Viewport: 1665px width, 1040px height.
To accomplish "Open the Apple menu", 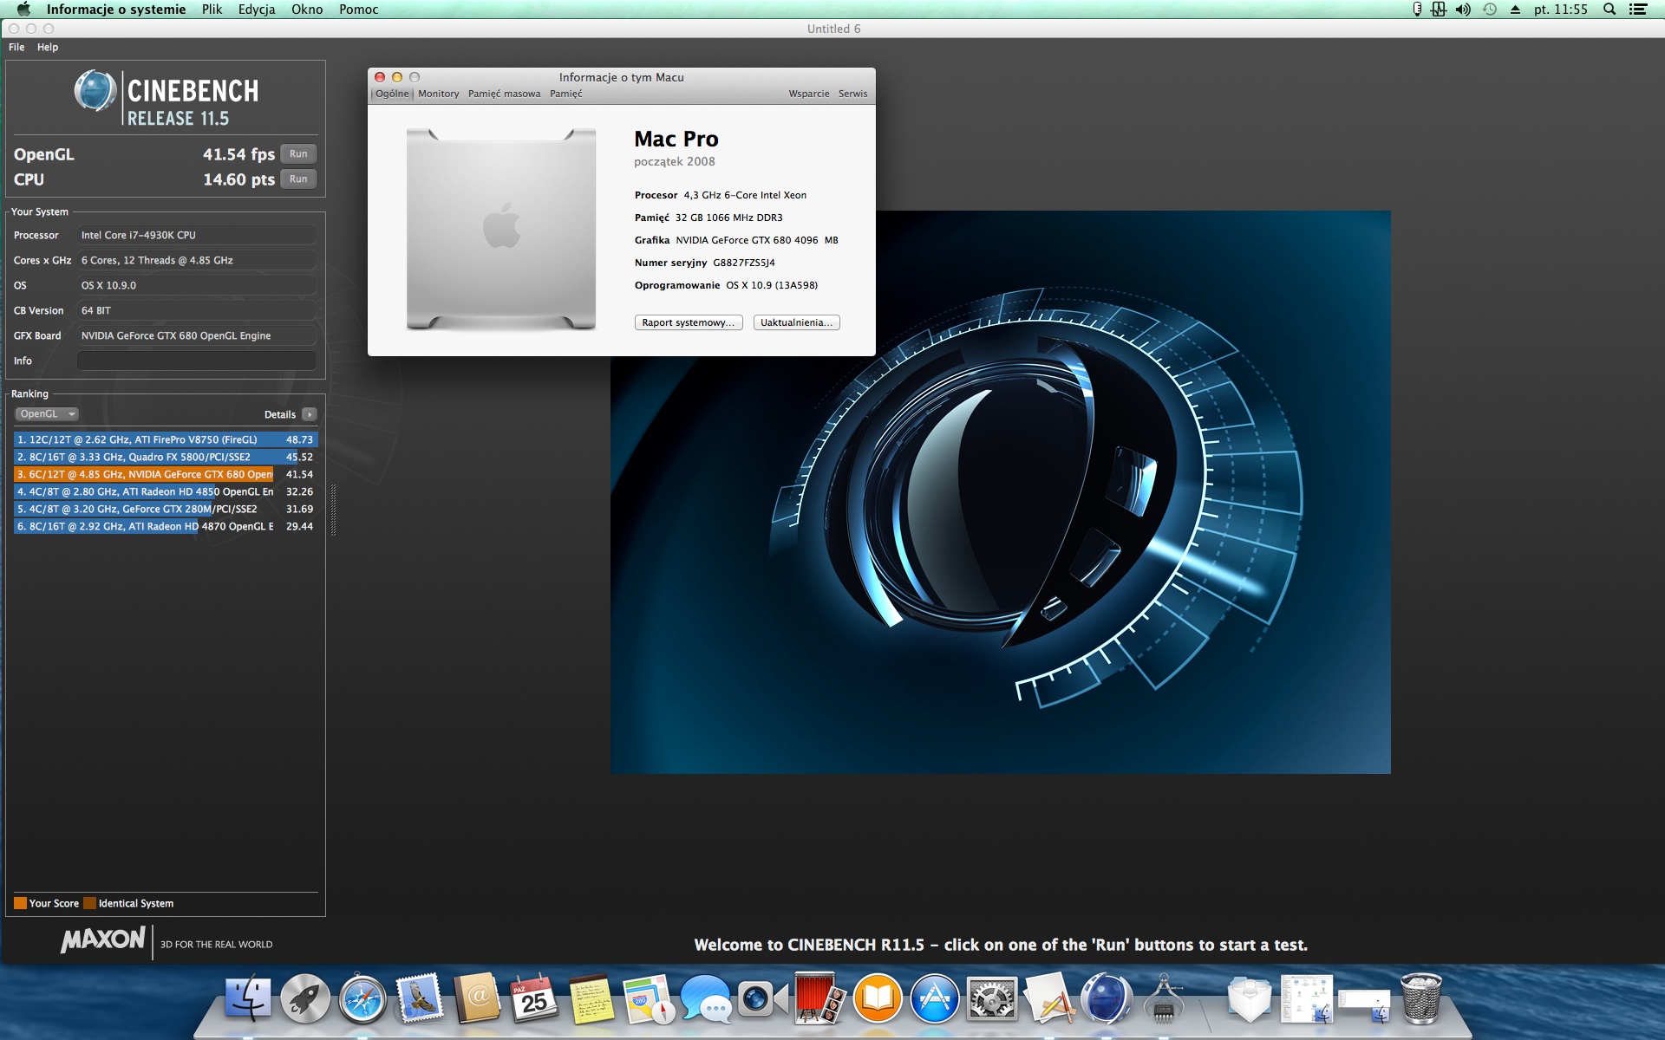I will click(x=23, y=10).
